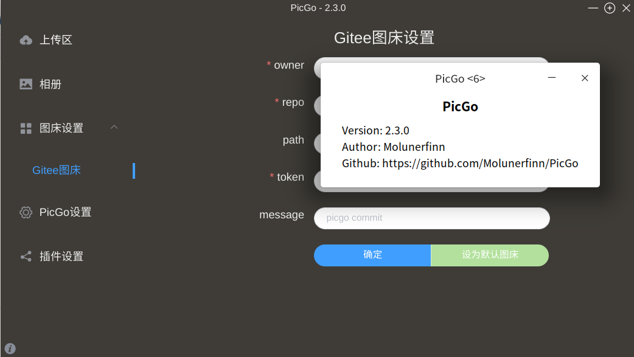
Task: Click the 设为默认图床 button
Action: click(x=490, y=255)
